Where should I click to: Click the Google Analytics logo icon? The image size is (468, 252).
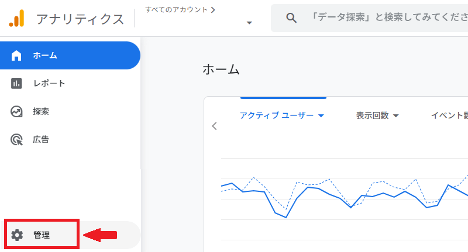click(16, 19)
